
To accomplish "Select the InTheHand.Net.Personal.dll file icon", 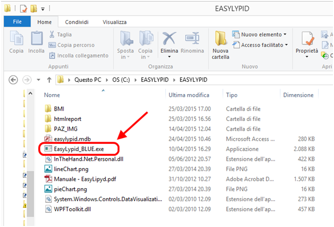I will point(49,159).
